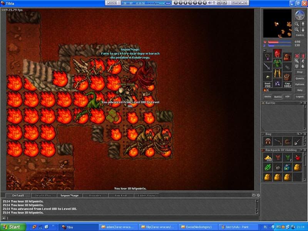Close the Bag container
The width and height of the screenshot is (308, 231).
tap(305, 134)
